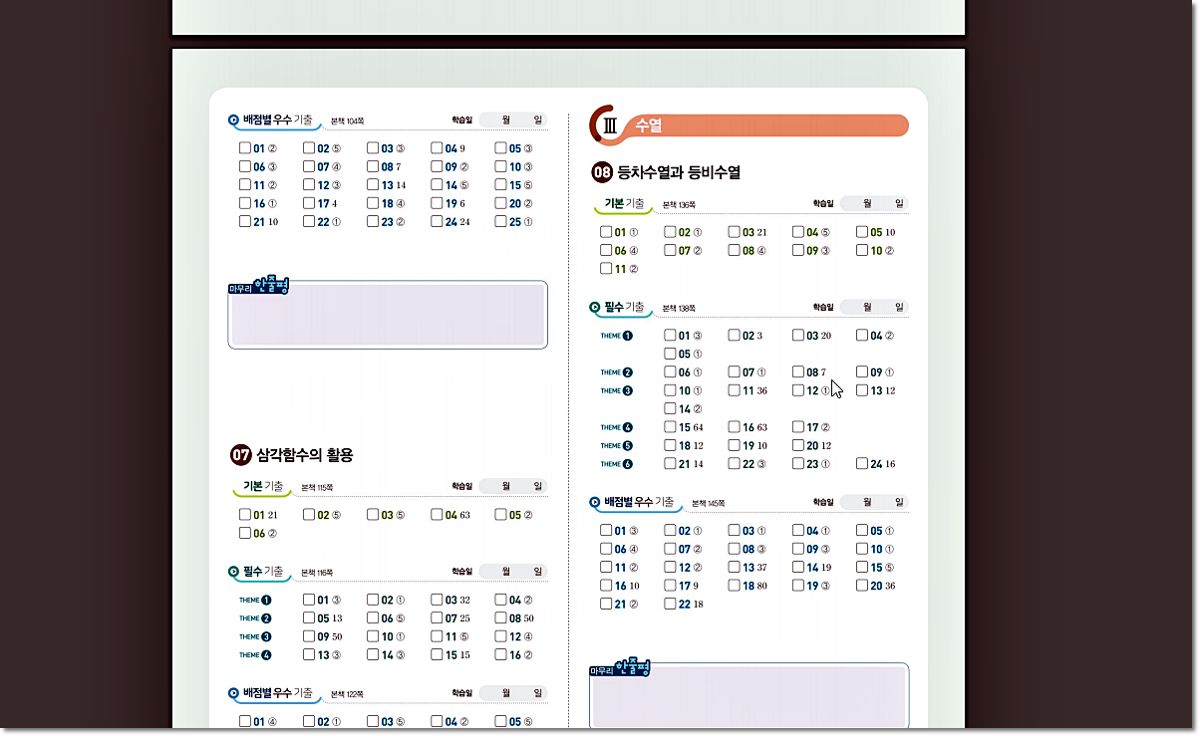Click the 학습일 date field beside 본책 116쪽
This screenshot has height=736, width=1200.
click(512, 572)
